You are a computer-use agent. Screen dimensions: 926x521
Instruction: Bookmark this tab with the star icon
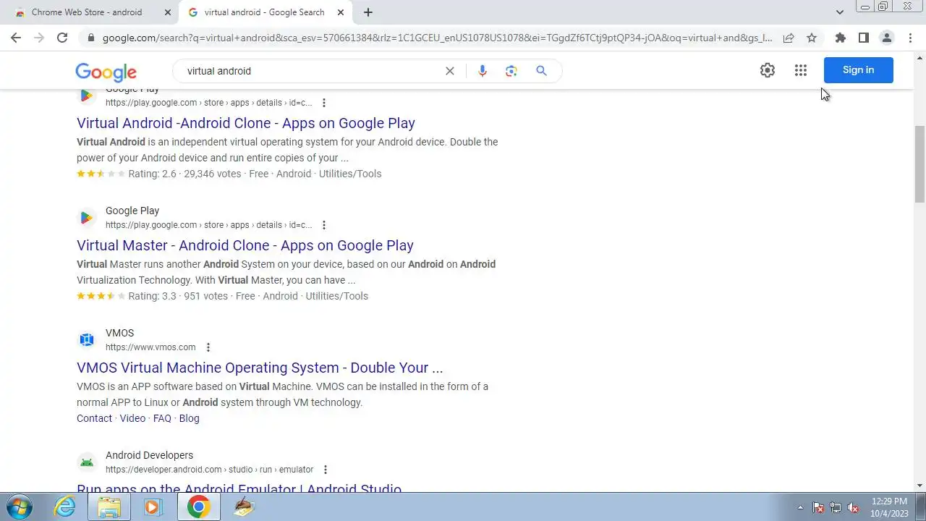click(812, 38)
